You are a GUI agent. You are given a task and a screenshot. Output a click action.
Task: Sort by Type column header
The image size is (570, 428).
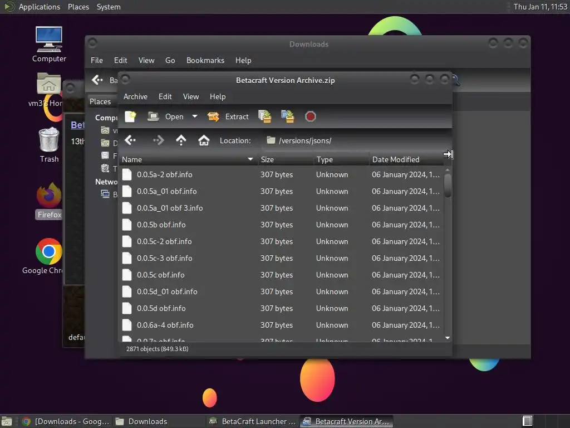pos(341,159)
